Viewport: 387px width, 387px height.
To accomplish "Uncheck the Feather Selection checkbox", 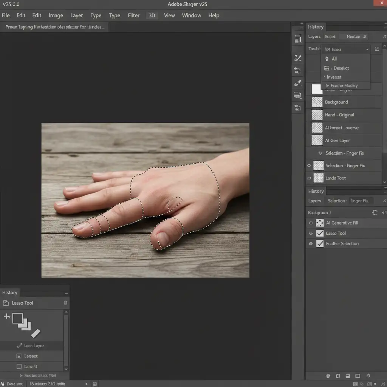I will click(320, 244).
